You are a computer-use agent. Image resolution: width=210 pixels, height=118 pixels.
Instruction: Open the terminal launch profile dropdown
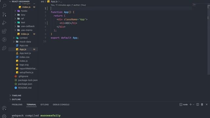pyautogui.click(x=194, y=105)
